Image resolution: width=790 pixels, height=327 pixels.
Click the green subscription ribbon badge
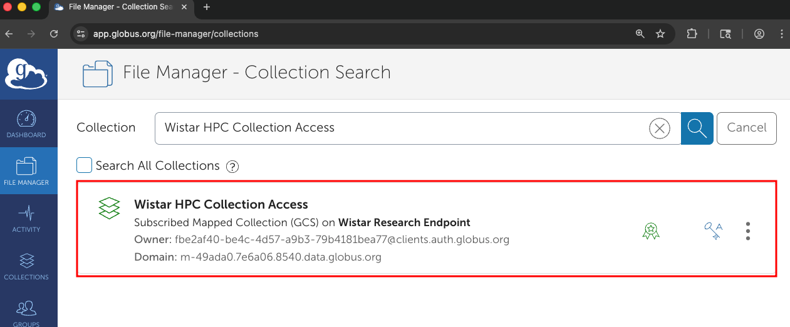[651, 231]
